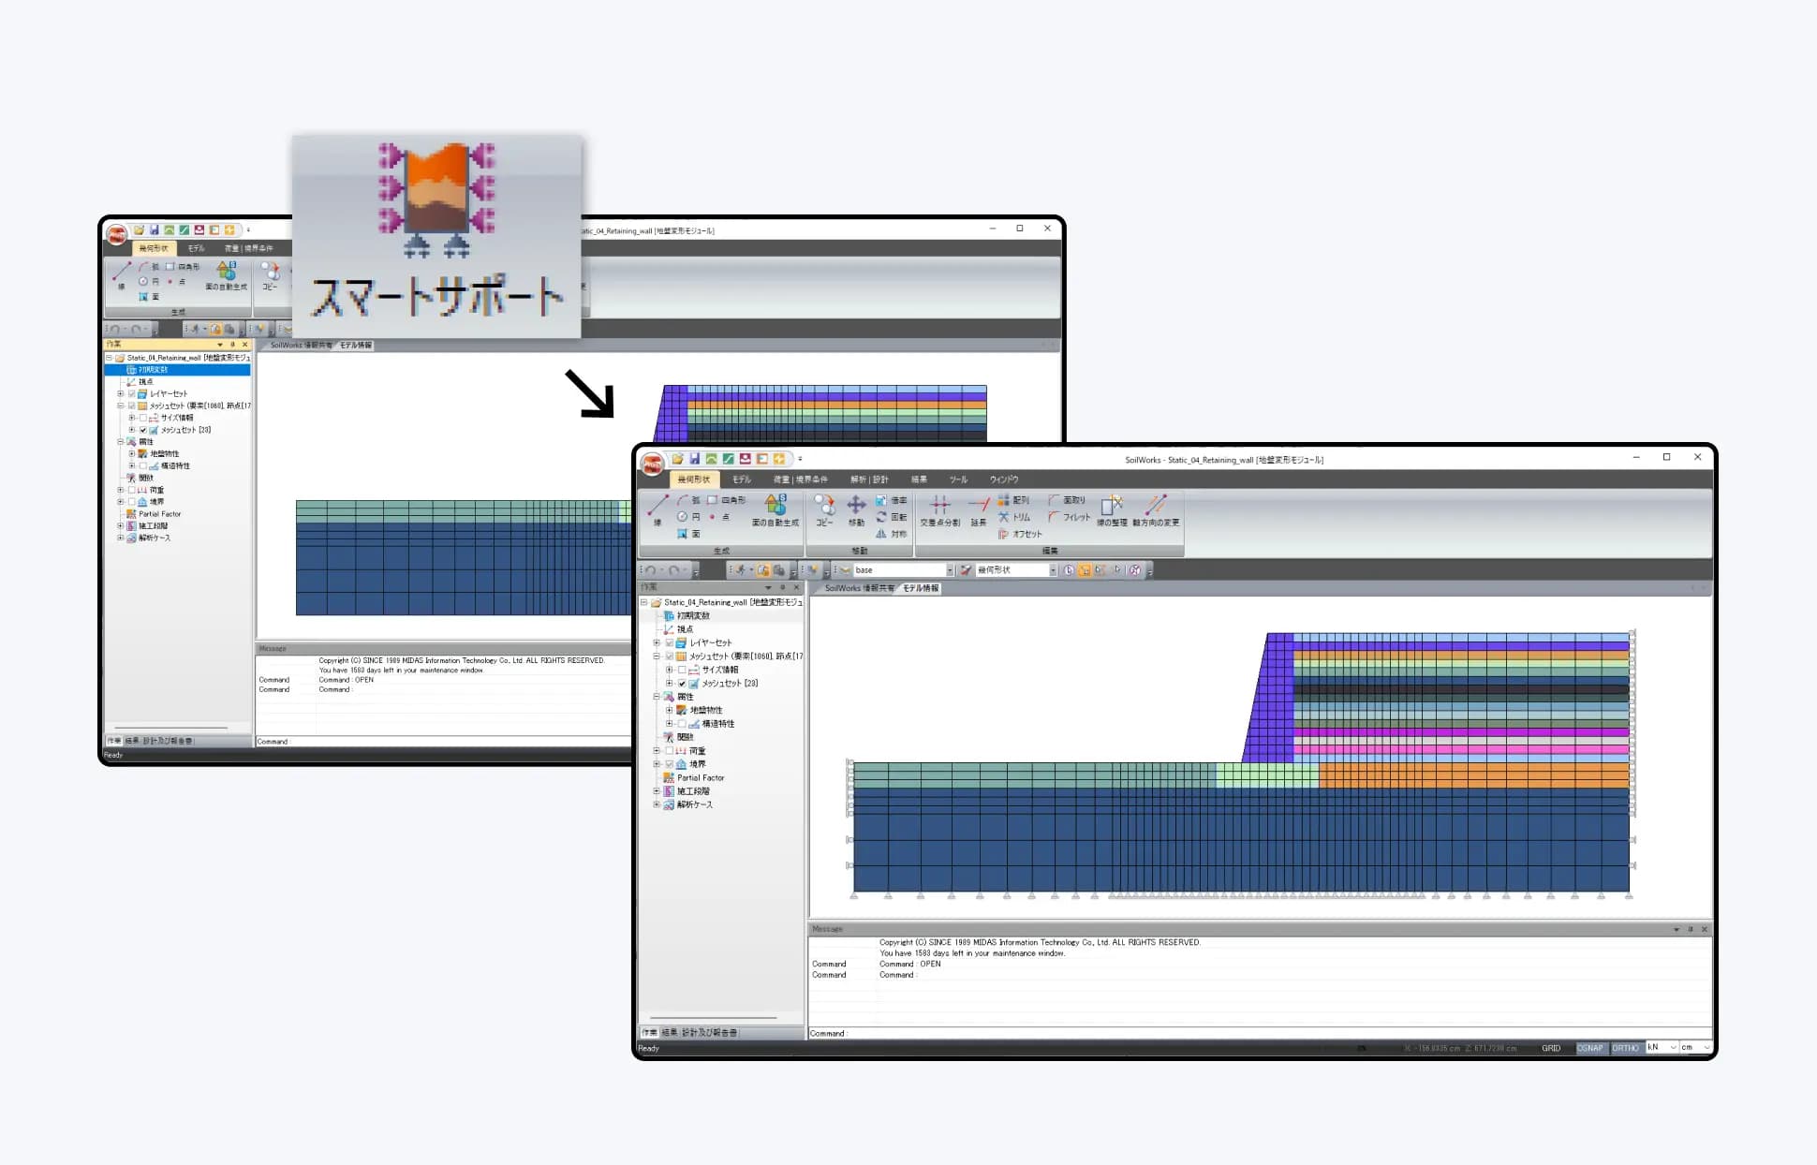
Task: Click the 線の整理 icon
Action: [x=1112, y=510]
